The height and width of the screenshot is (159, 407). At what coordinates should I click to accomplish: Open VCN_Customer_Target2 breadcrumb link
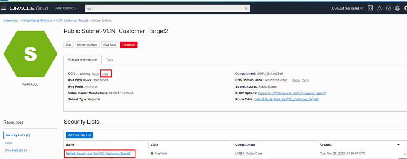tap(72, 20)
